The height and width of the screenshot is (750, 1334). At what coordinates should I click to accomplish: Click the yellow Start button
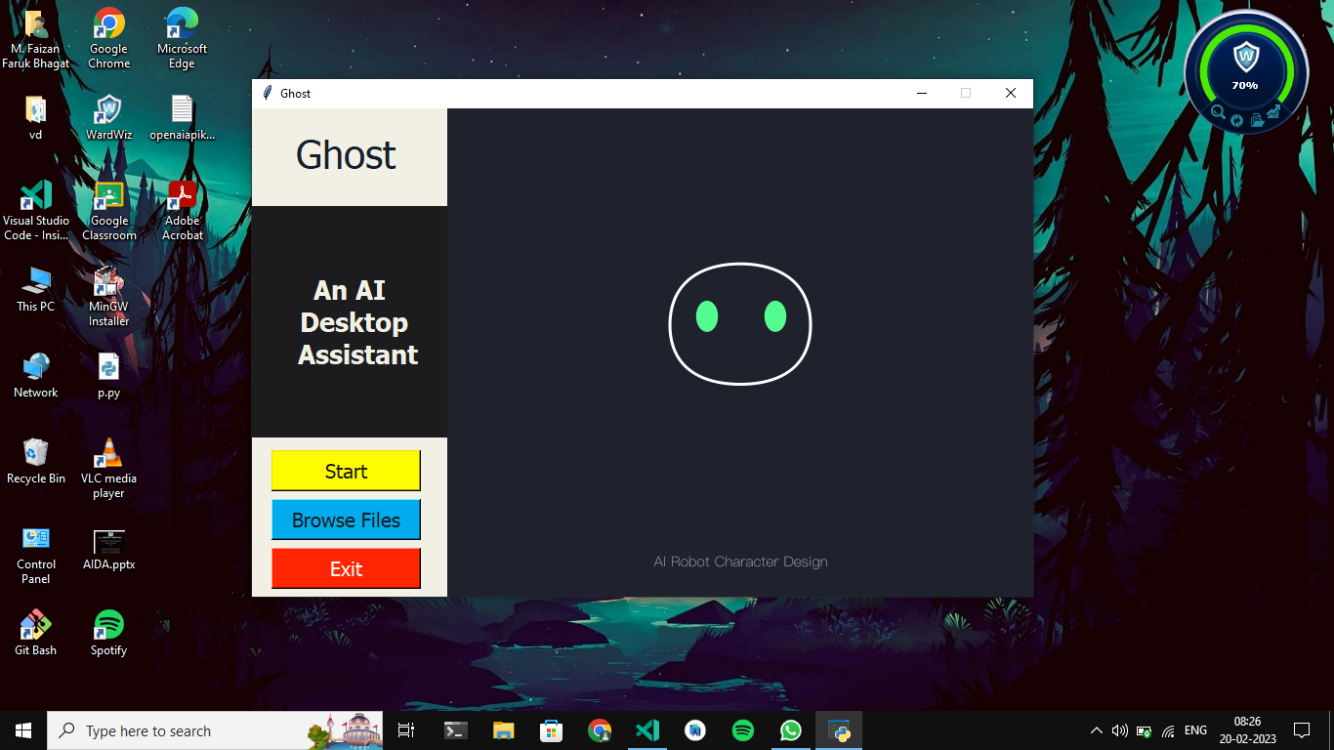coord(346,471)
